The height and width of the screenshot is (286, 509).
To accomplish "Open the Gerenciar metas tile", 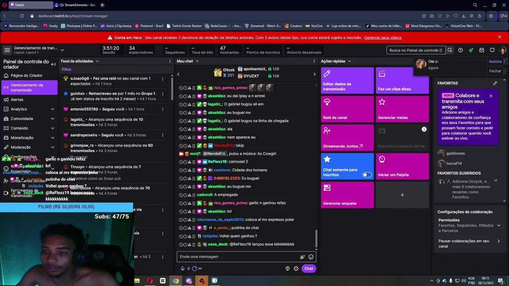I will tap(402, 109).
